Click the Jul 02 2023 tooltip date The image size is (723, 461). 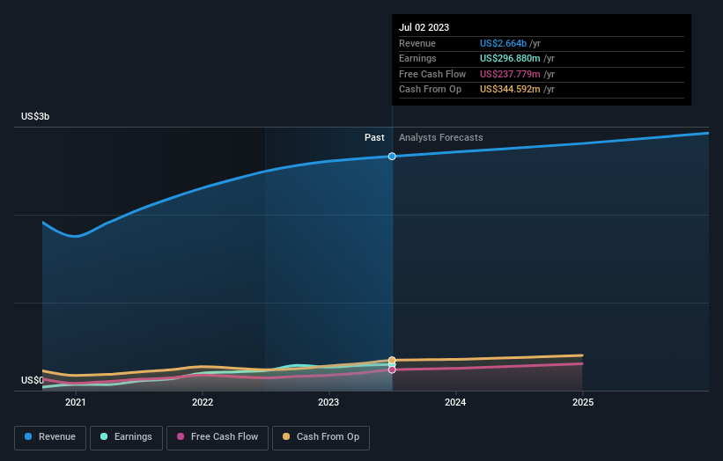pos(424,27)
